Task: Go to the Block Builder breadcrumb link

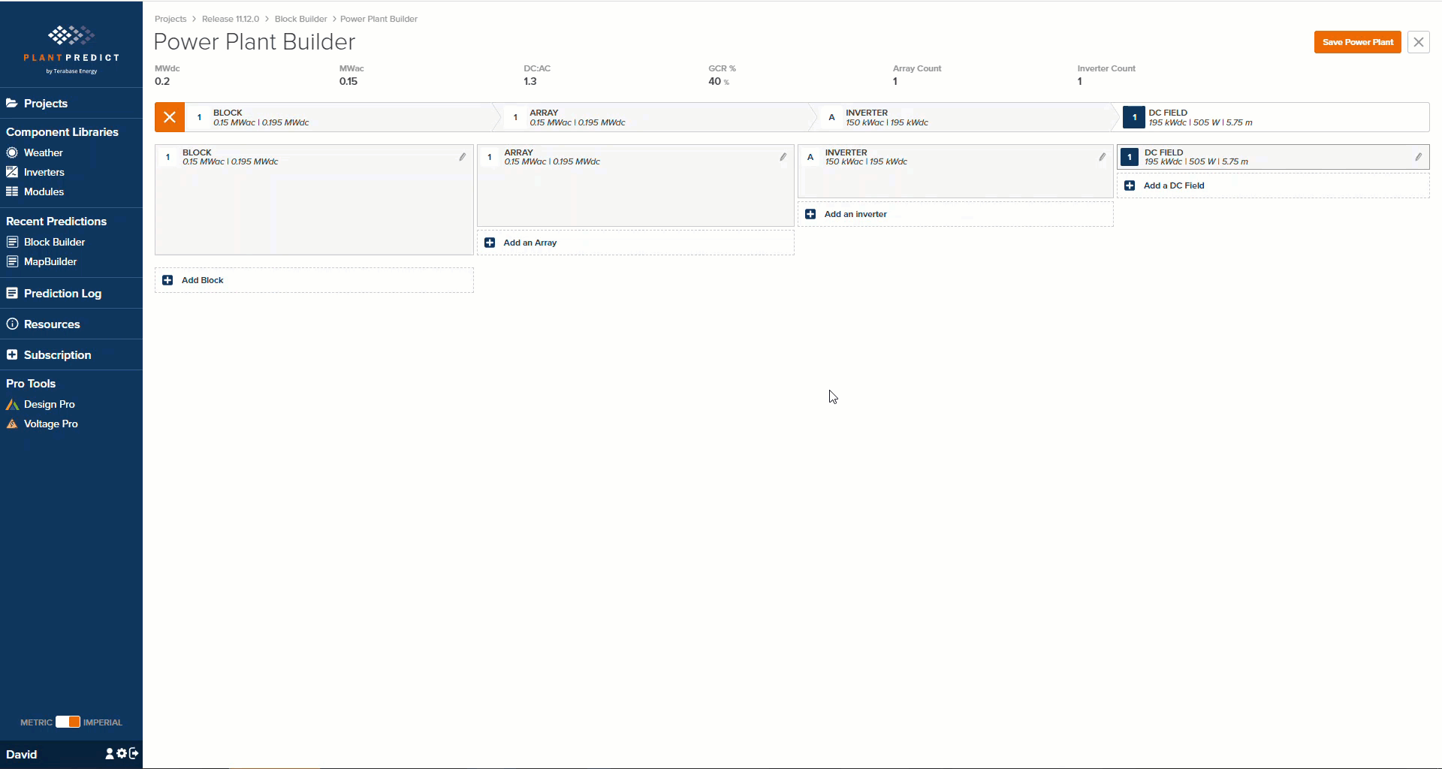Action: tap(301, 19)
